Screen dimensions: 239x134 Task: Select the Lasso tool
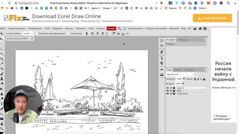(x=1, y=49)
